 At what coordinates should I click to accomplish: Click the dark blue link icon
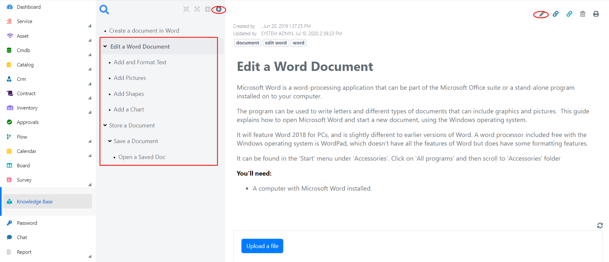(556, 14)
